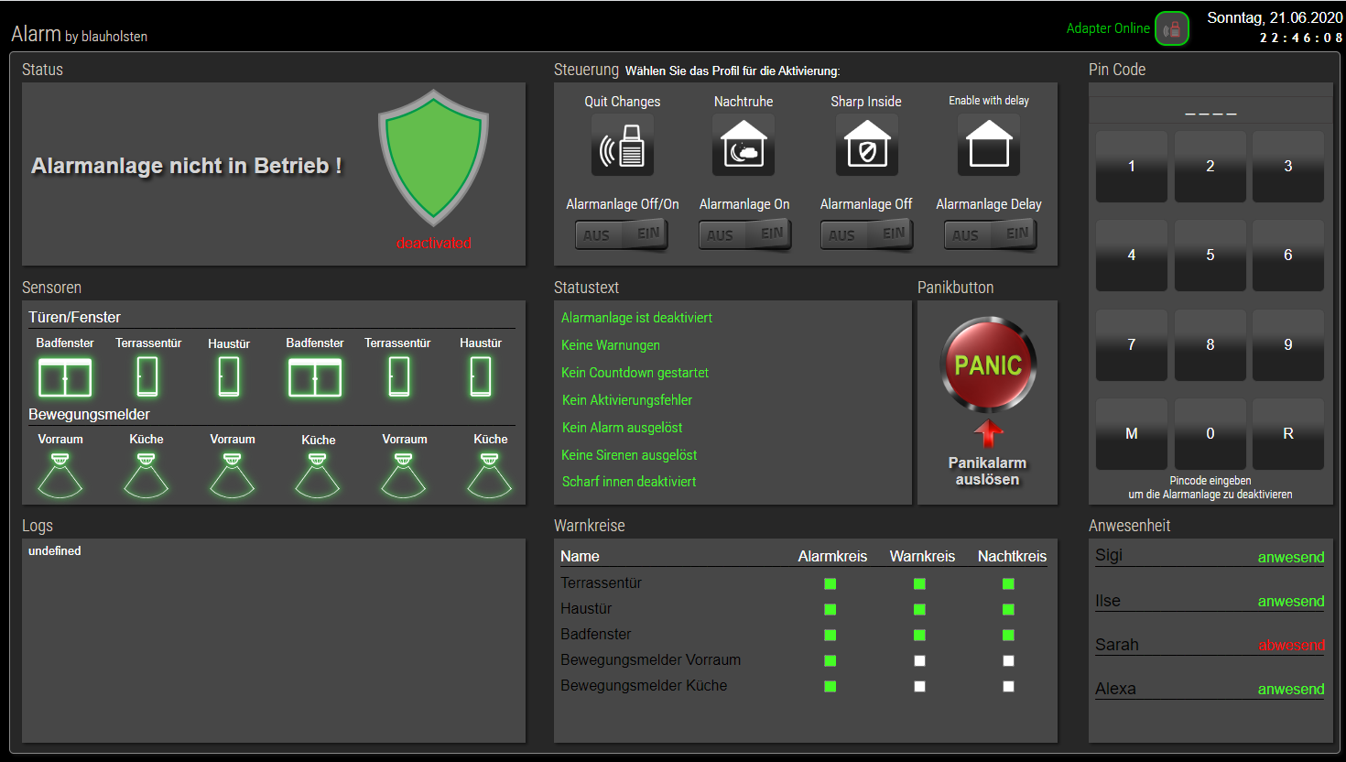Click Alexa's anwesend presence status
1346x762 pixels.
(1291, 689)
